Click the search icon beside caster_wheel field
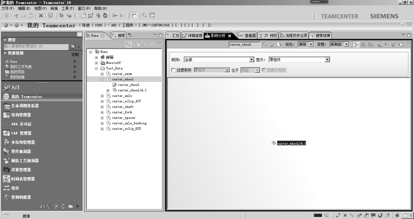Image resolution: width=414 pixels, height=219 pixels. coord(265,44)
